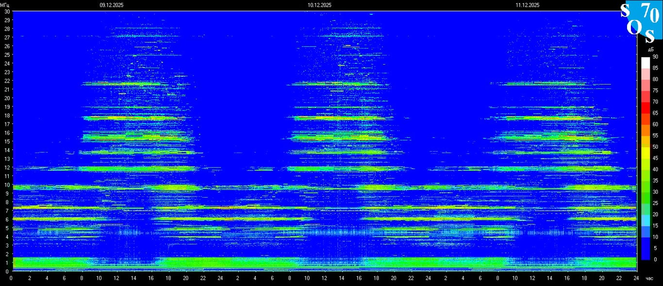
Task: Select the 09.12.2025 date label
Action: click(111, 5)
